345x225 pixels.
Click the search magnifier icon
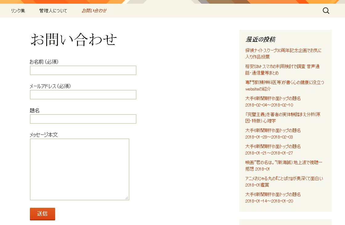click(x=326, y=11)
